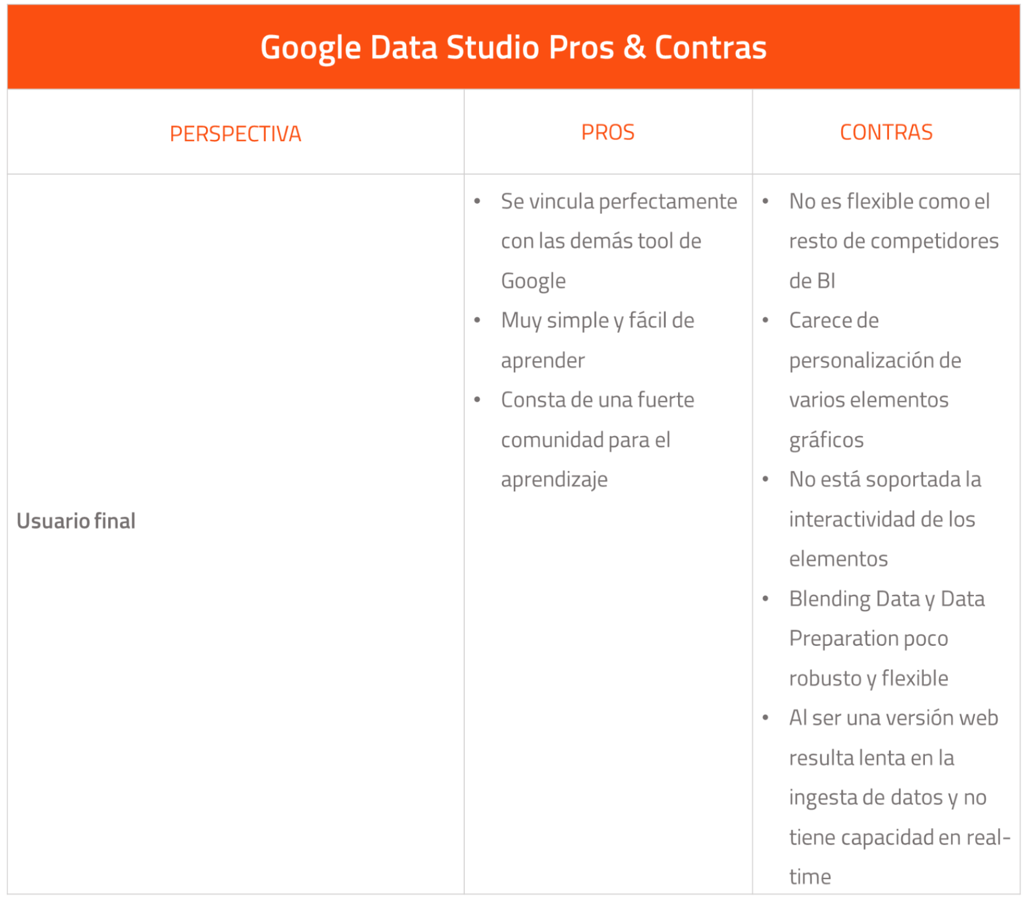Image resolution: width=1033 pixels, height=912 pixels.
Task: Click the 'Muy simple y fácil de aprender' text
Action: point(597,321)
